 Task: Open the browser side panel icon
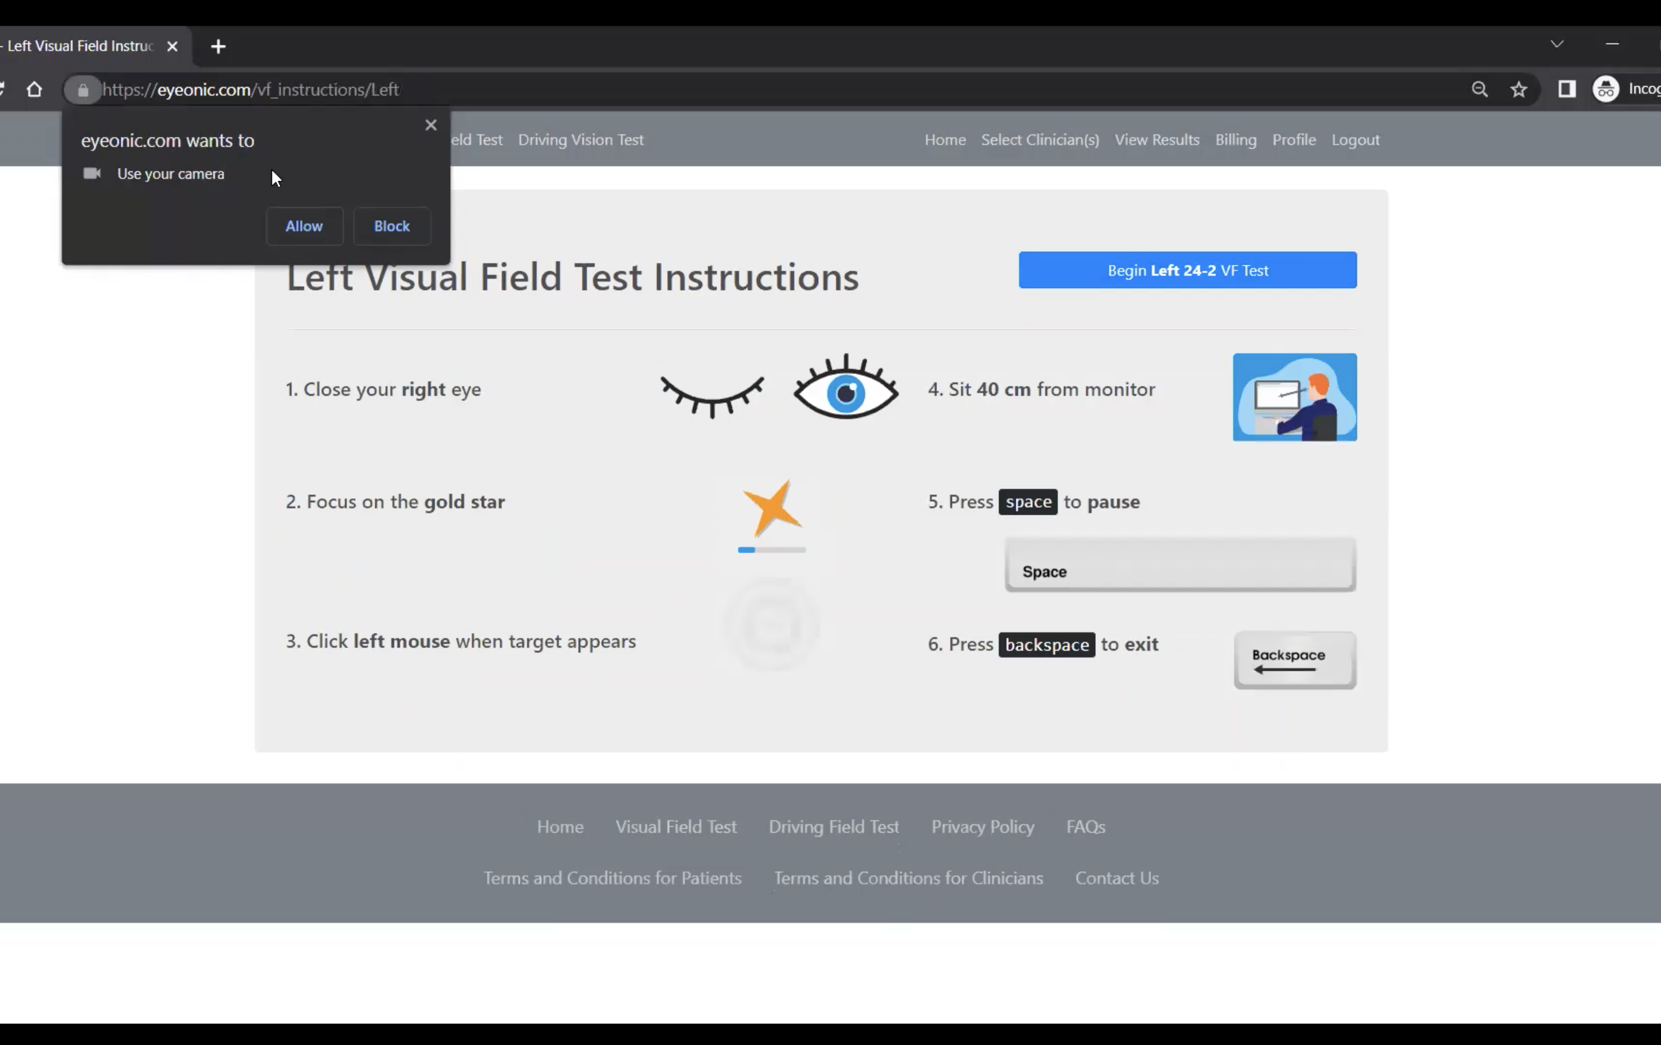point(1567,90)
